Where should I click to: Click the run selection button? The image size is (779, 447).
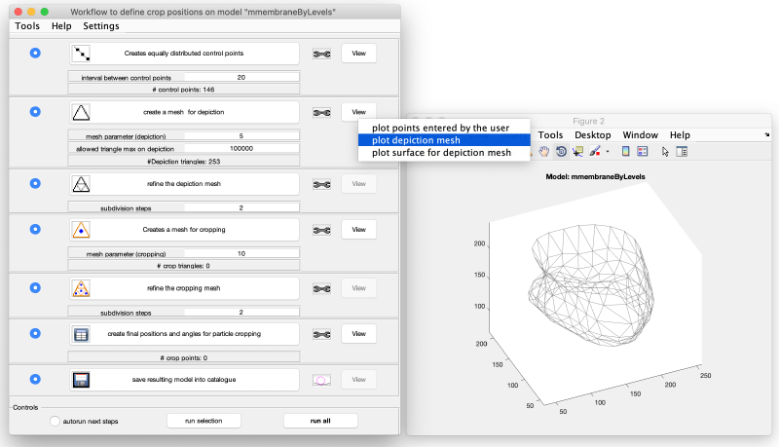tap(204, 421)
